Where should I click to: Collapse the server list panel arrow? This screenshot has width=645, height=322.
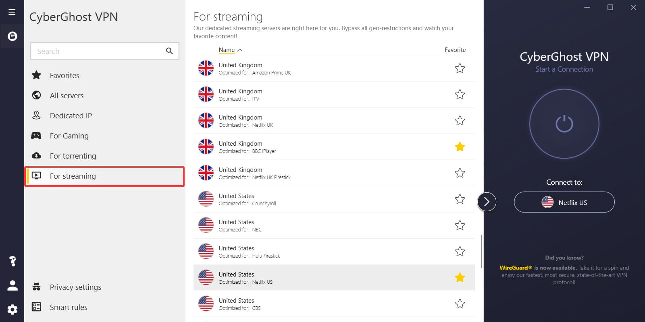click(x=487, y=202)
